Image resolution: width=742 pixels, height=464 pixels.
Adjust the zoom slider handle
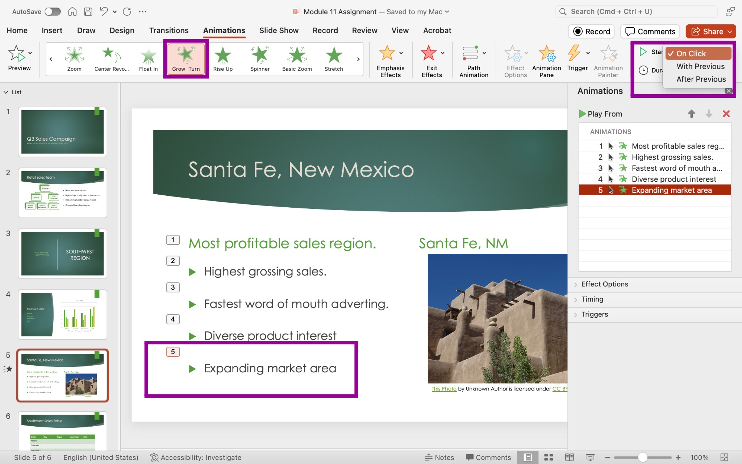pyautogui.click(x=643, y=457)
